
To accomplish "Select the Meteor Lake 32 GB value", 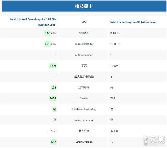I will pyautogui.click(x=53, y=131).
